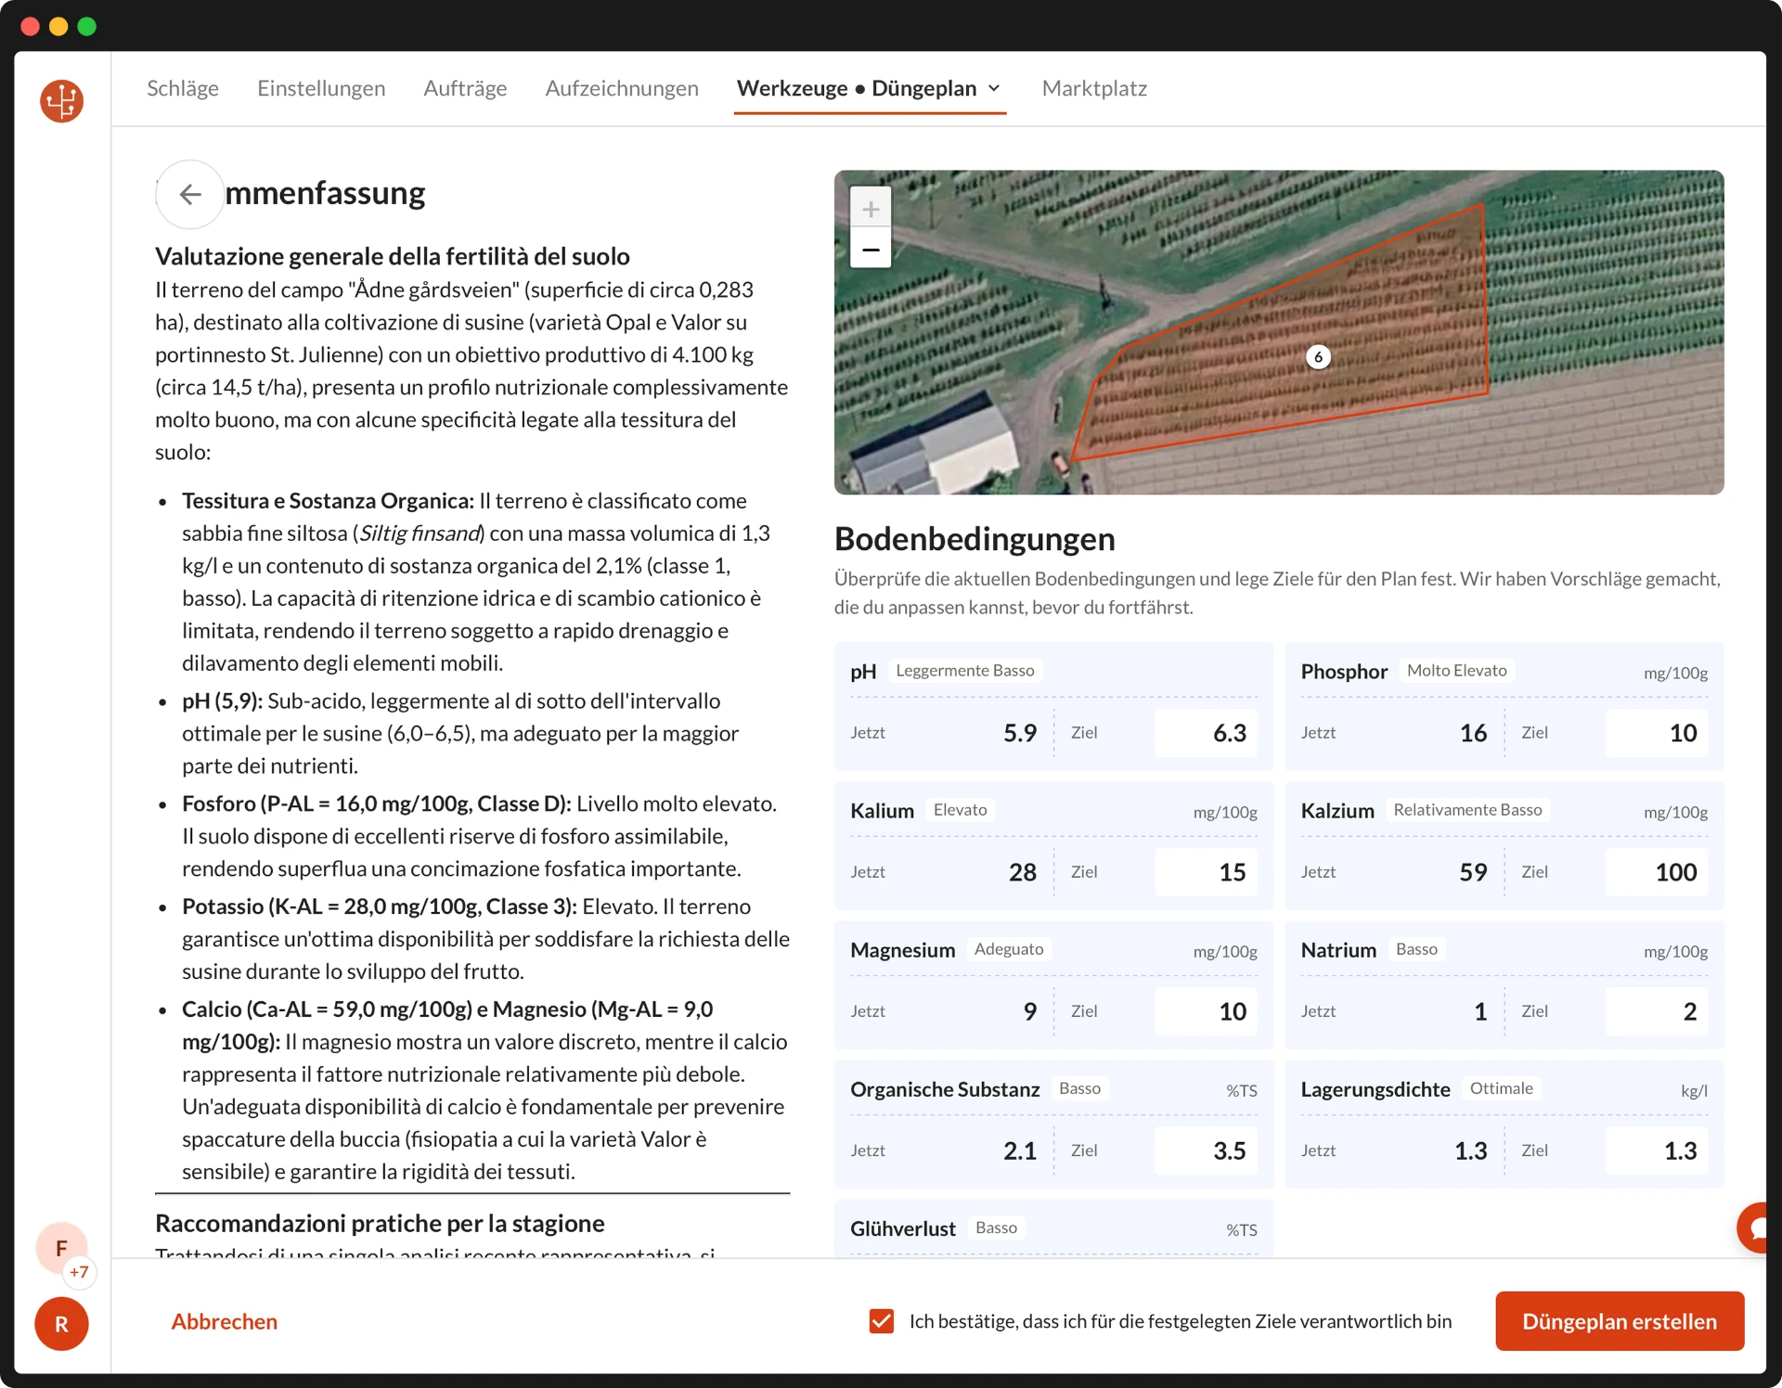Image resolution: width=1782 pixels, height=1388 pixels.
Task: Edit the Organische Substanz Ziel value 3.5
Action: (x=1206, y=1150)
